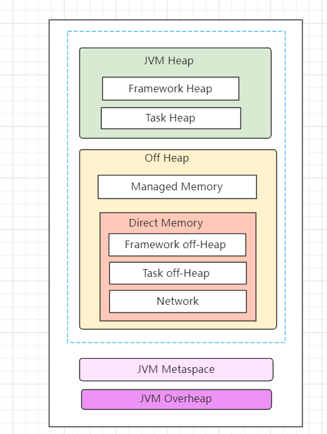Image resolution: width=327 pixels, height=434 pixels.
Task: Click the Managed Memory box
Action: coord(177,187)
